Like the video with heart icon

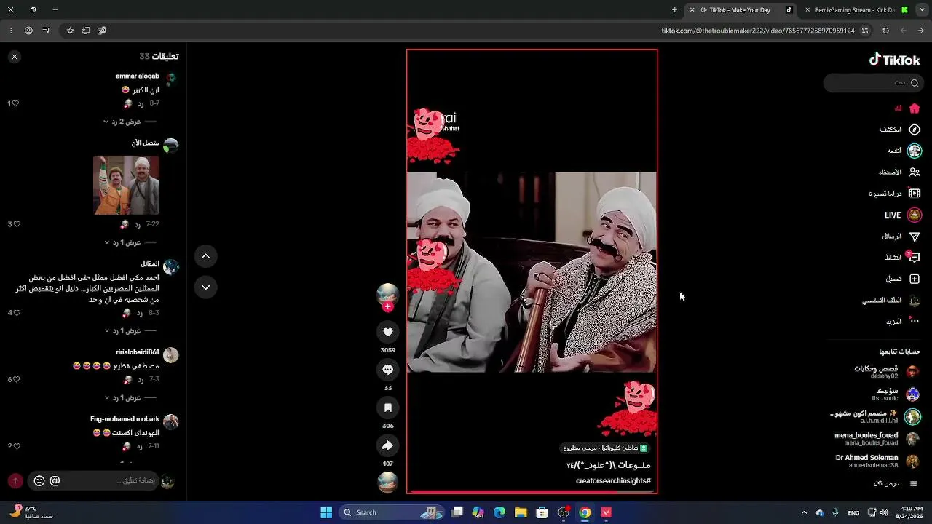pyautogui.click(x=387, y=332)
